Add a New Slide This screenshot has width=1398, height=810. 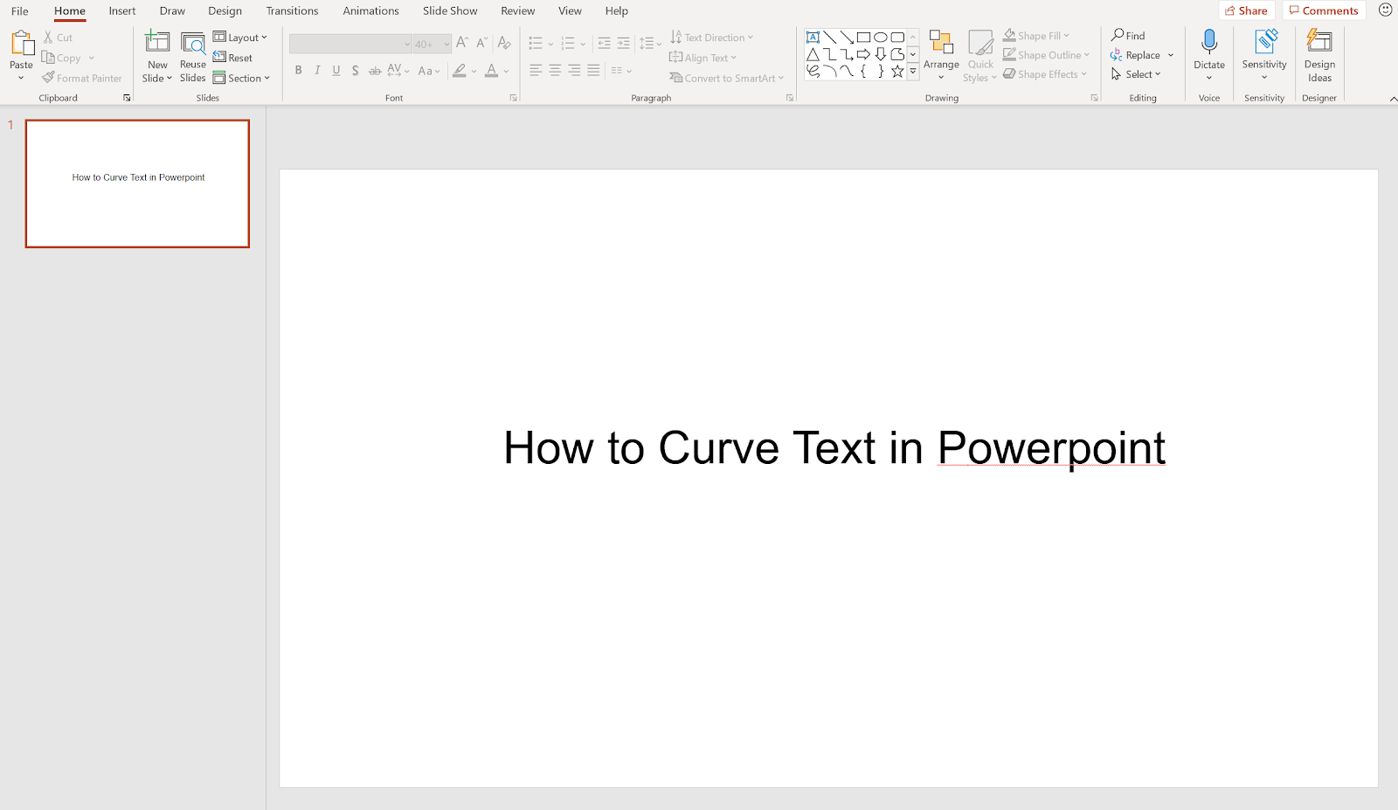[157, 44]
